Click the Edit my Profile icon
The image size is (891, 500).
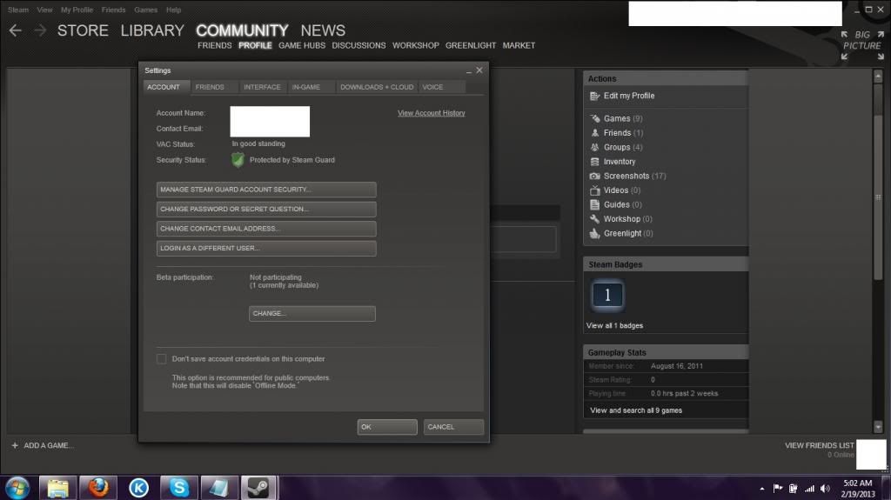pos(594,96)
